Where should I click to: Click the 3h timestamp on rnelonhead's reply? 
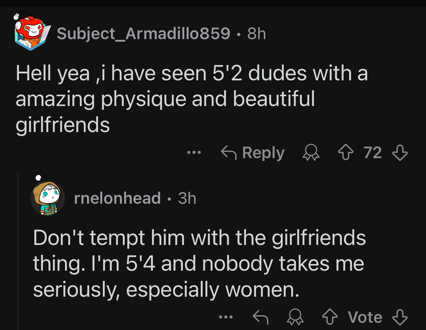(187, 198)
